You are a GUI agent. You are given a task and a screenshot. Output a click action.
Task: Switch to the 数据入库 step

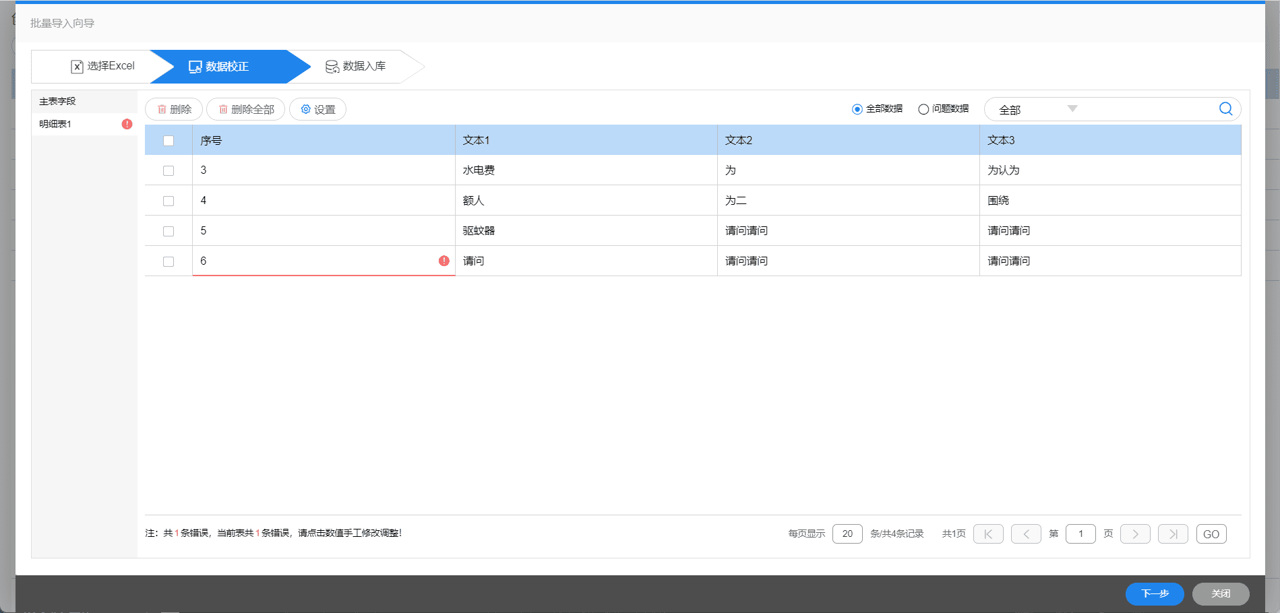355,66
